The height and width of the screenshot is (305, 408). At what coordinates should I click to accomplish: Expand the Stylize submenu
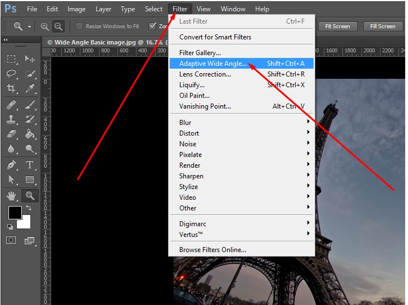242,186
